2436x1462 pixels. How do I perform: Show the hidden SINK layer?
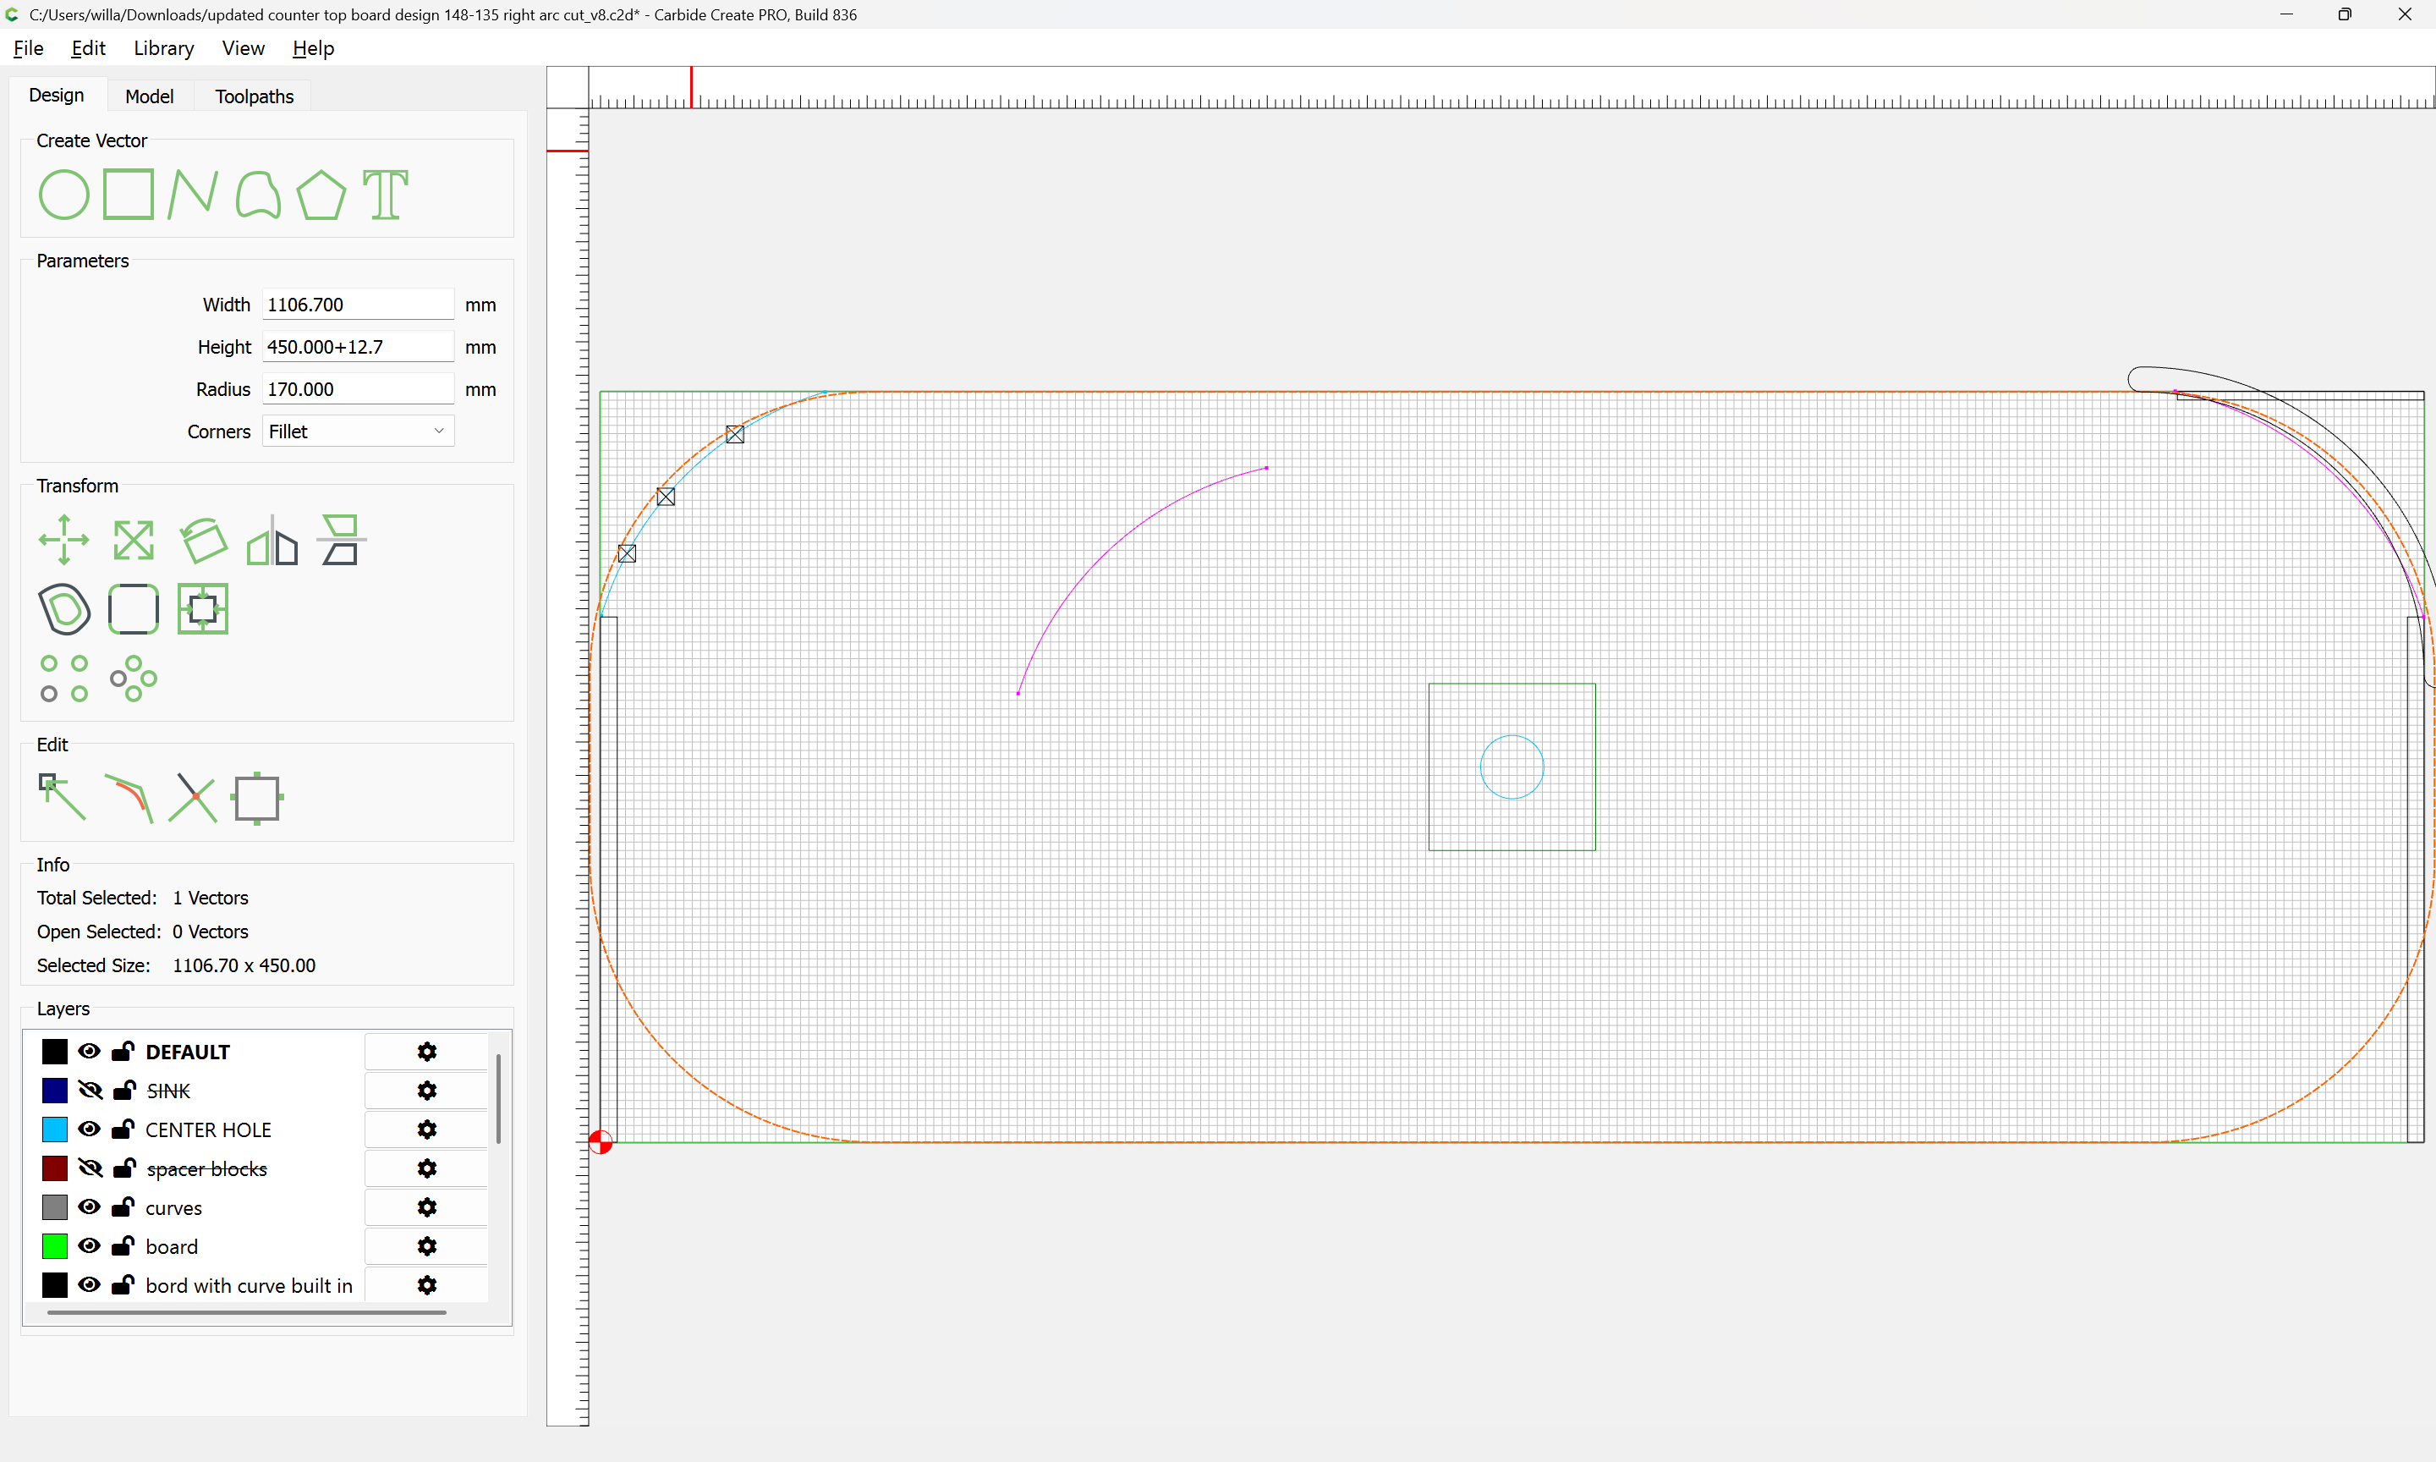(90, 1091)
